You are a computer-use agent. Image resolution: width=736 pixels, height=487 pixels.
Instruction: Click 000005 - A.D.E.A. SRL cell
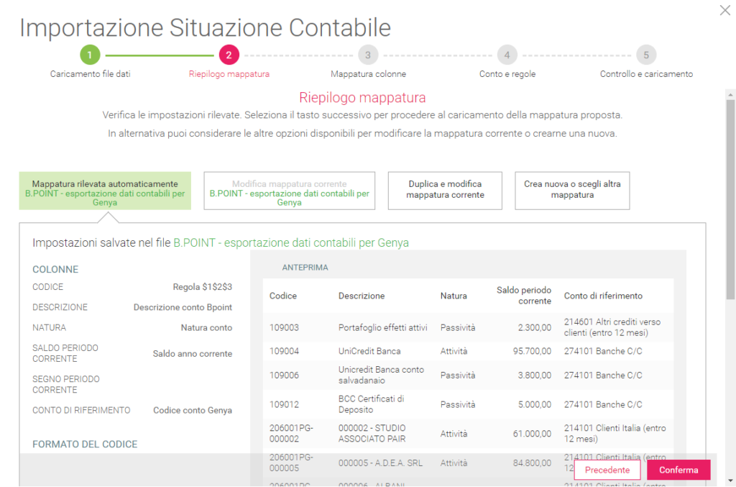pyautogui.click(x=380, y=463)
